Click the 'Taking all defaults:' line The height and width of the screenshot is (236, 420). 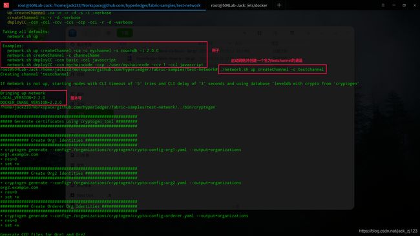click(26, 32)
